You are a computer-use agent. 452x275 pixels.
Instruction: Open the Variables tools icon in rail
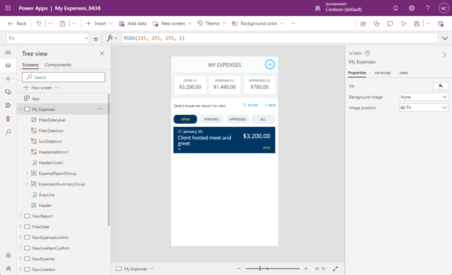[x=8, y=119]
